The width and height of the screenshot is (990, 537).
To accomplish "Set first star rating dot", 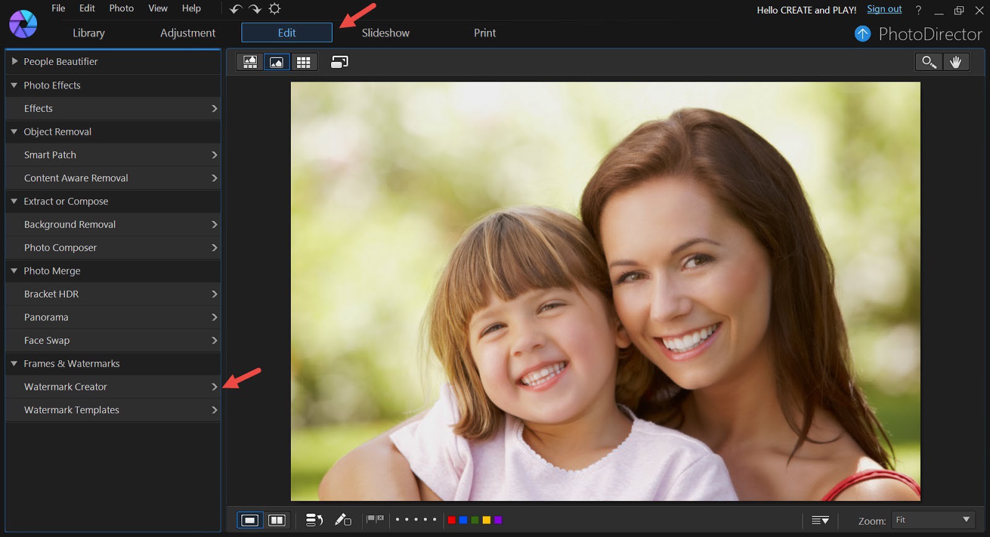I will pos(397,520).
